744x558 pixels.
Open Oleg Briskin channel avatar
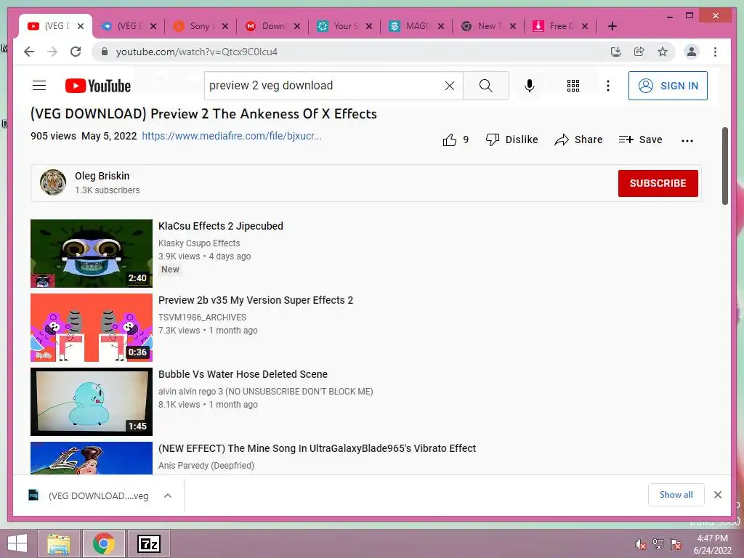52,182
